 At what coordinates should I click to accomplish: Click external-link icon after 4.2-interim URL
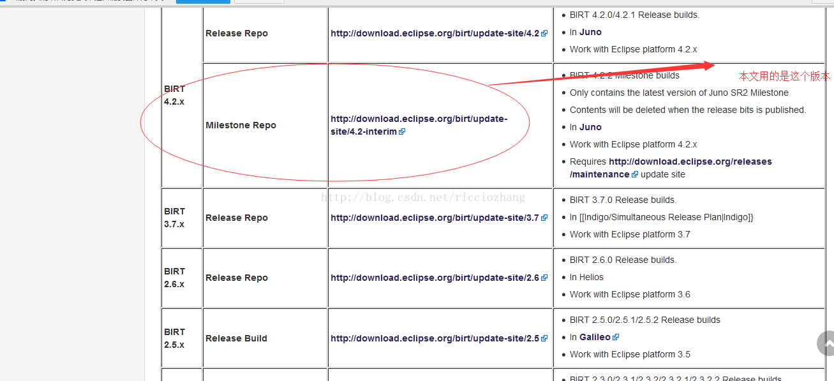pos(402,132)
